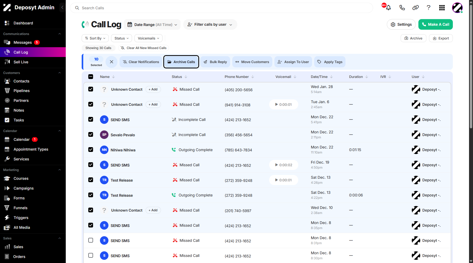
Task: Click the Bulk Reply button
Action: (x=215, y=62)
